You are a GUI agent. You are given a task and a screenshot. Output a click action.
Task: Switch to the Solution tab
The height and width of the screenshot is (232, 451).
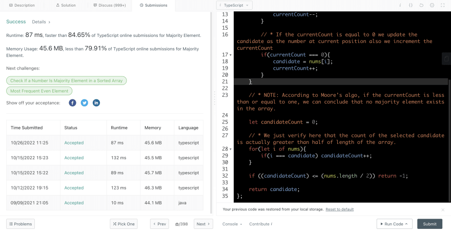(x=66, y=5)
